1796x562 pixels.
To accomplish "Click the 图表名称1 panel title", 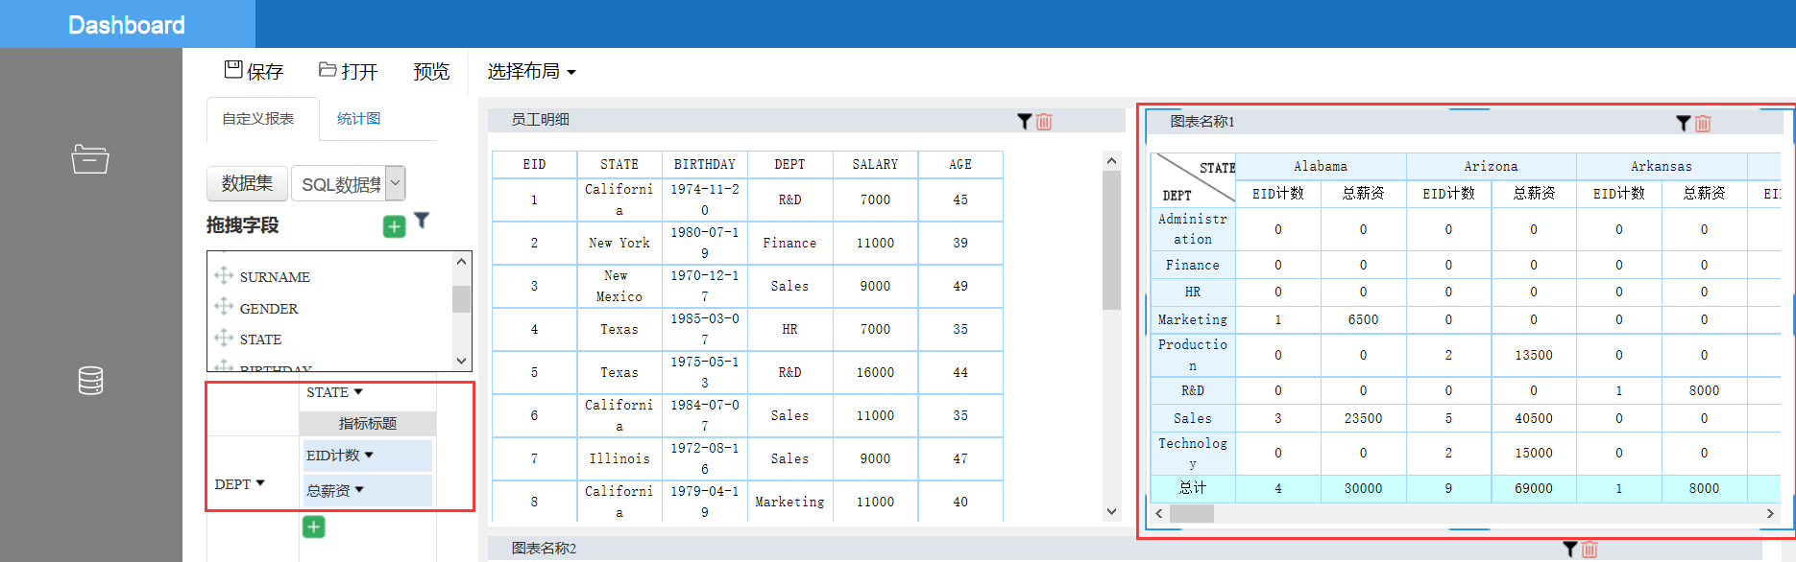I will pos(1202,122).
